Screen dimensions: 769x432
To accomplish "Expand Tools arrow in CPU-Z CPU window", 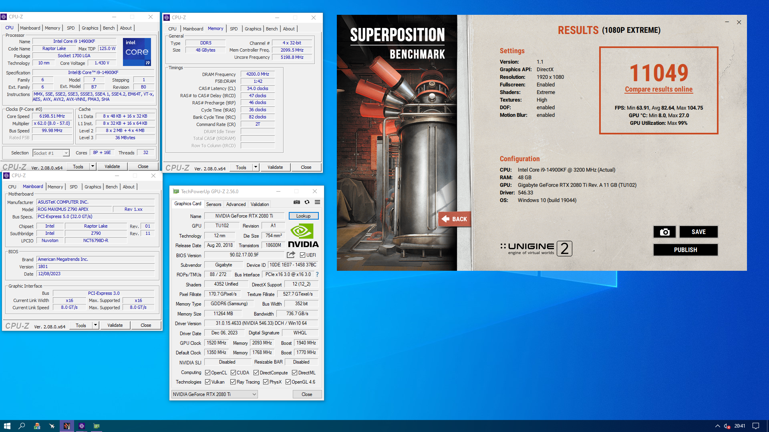I will (93, 166).
